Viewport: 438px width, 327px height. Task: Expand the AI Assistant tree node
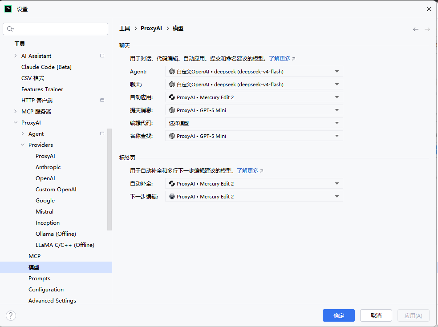[16, 56]
